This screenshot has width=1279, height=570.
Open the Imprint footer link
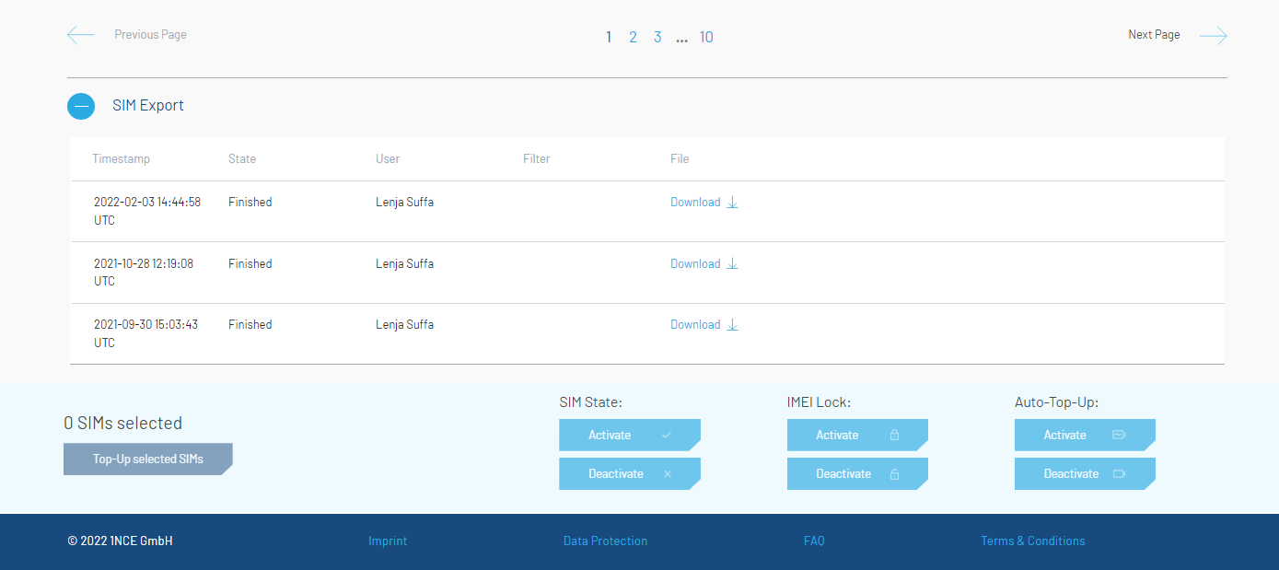[x=388, y=541]
